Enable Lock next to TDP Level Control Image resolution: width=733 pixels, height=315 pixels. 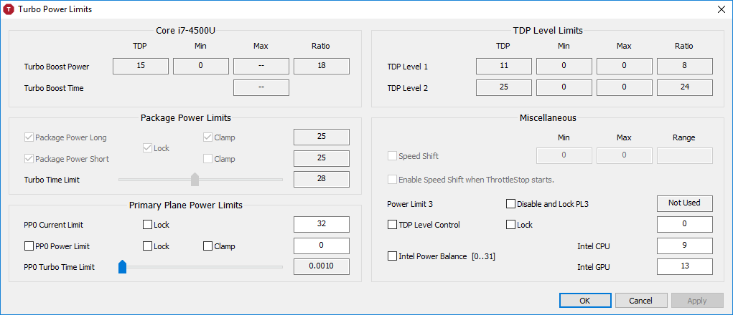511,225
